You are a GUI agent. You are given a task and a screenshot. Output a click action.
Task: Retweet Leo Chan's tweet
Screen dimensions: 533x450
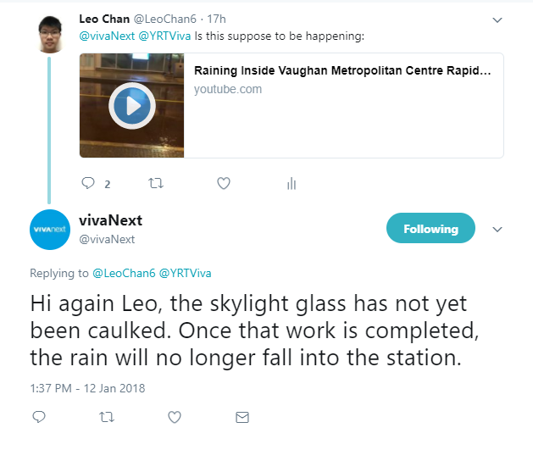pyautogui.click(x=156, y=183)
